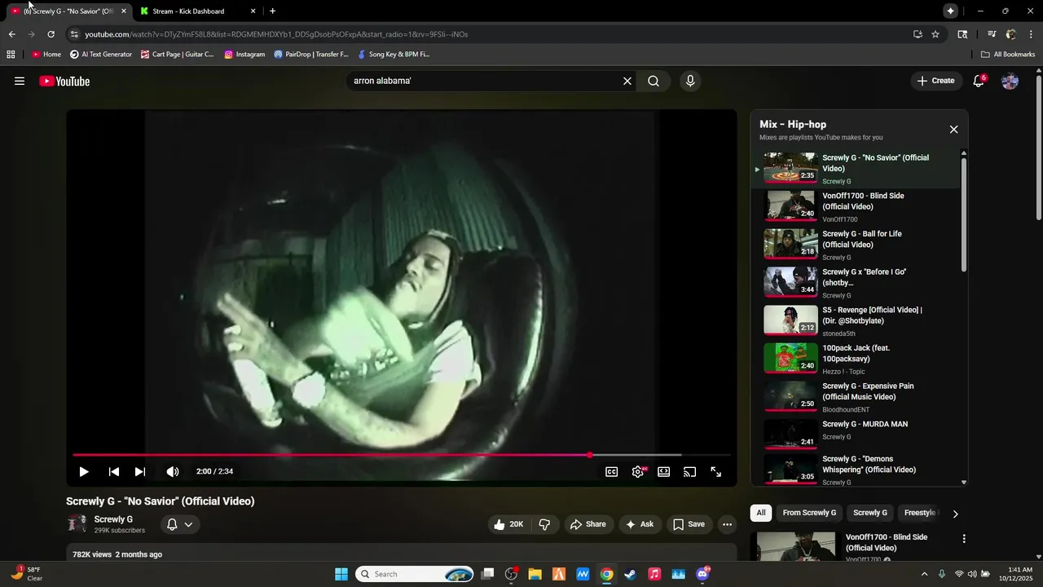
Task: Select the From Screwly G chip
Action: pos(809,513)
